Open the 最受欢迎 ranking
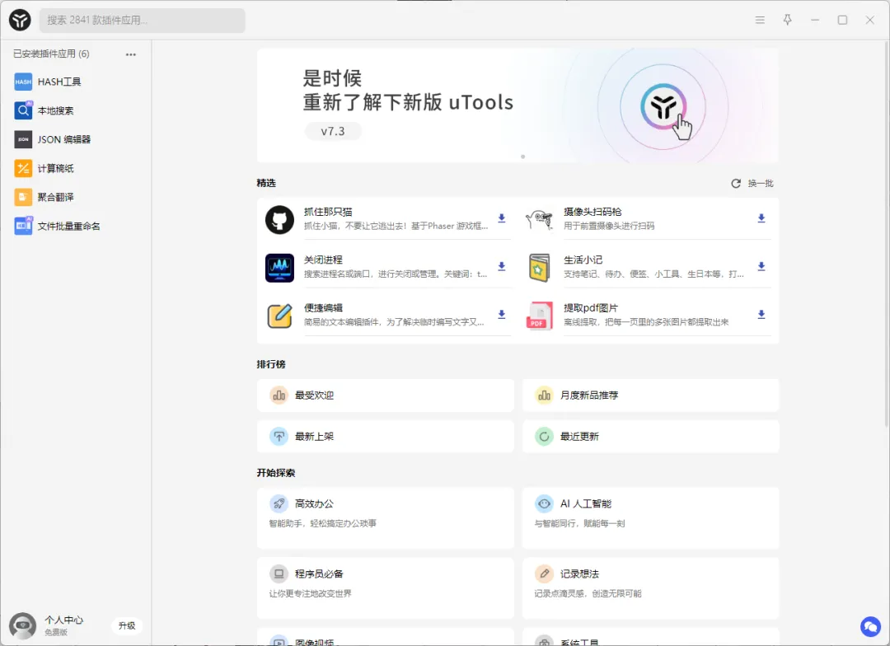This screenshot has width=890, height=646. 386,396
